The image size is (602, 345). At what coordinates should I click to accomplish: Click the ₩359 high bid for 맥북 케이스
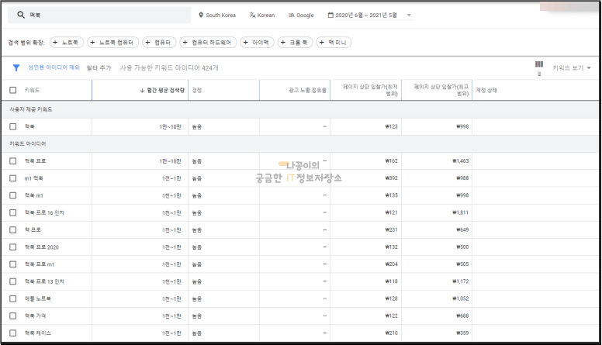tap(462, 333)
